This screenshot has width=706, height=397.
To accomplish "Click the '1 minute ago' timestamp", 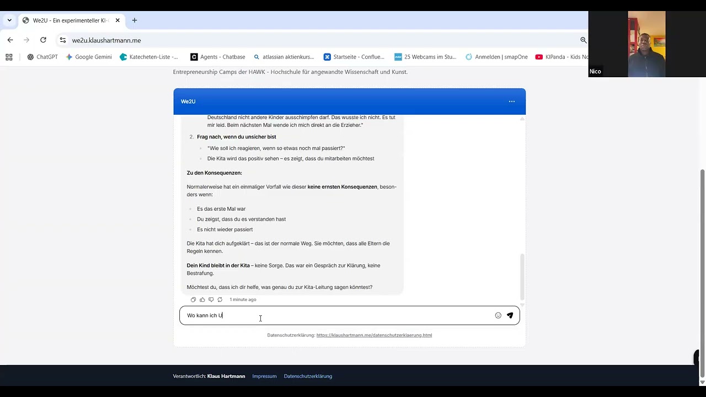I will point(243,299).
